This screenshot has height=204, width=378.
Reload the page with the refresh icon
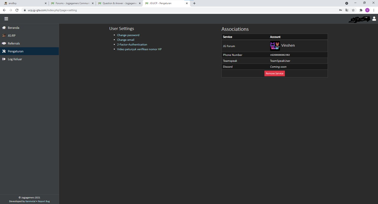(x=17, y=10)
